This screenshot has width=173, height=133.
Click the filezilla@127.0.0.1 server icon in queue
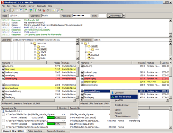click(3, 111)
